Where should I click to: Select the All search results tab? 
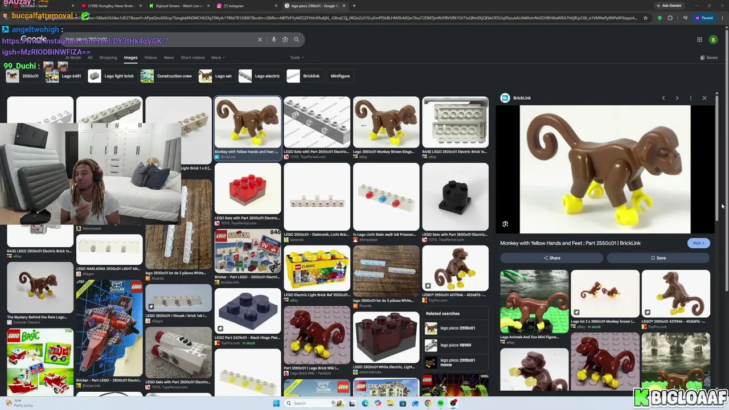pos(90,58)
